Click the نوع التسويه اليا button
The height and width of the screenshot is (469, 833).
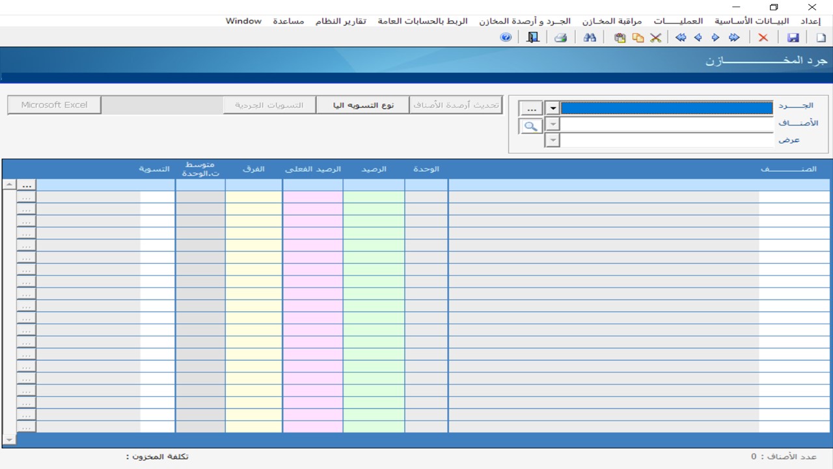[x=362, y=105]
